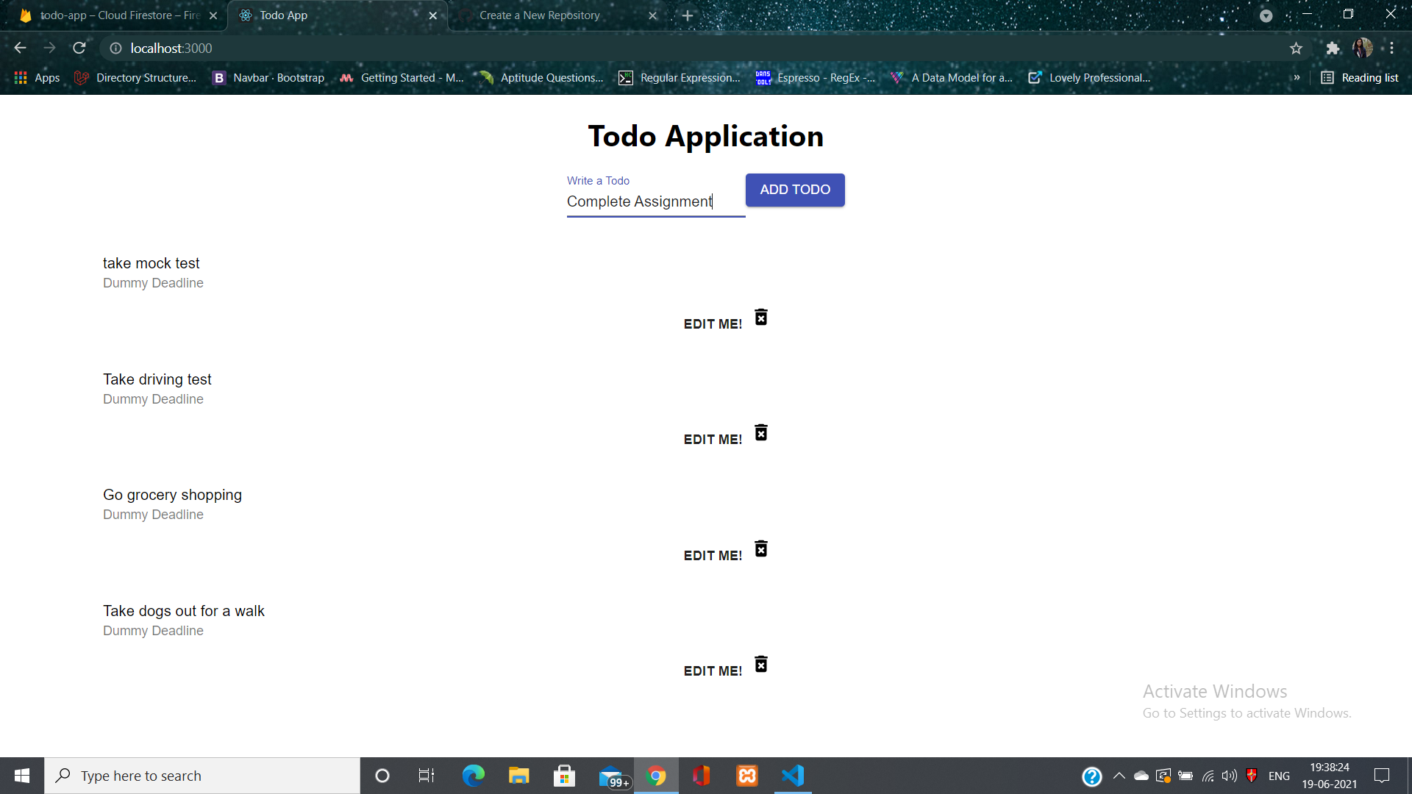Click the browser refresh button
This screenshot has height=794, width=1412.
pyautogui.click(x=79, y=49)
